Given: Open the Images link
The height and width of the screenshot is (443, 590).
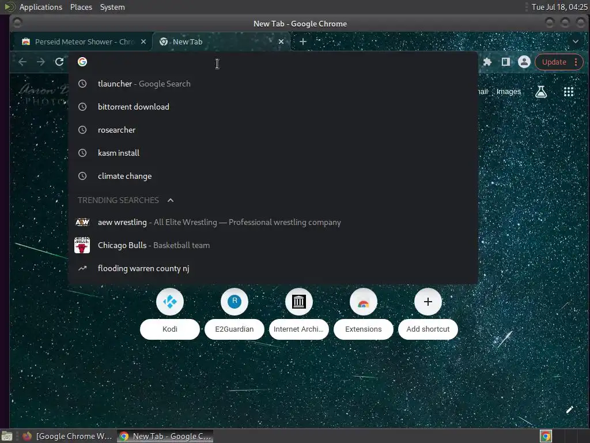Looking at the screenshot, I should [x=508, y=92].
